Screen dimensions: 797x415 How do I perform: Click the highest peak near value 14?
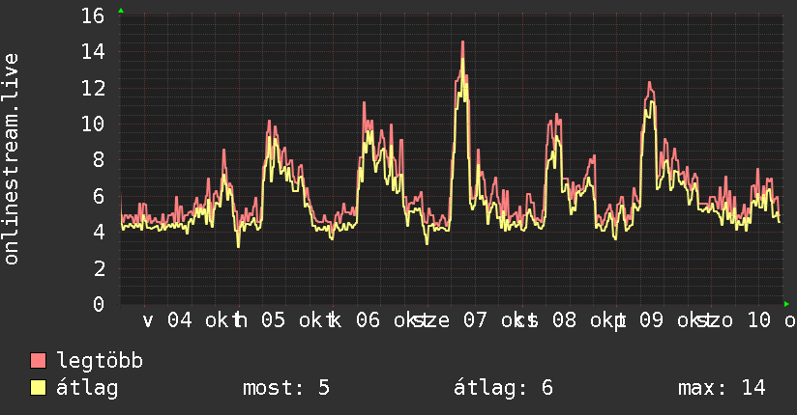tap(462, 43)
